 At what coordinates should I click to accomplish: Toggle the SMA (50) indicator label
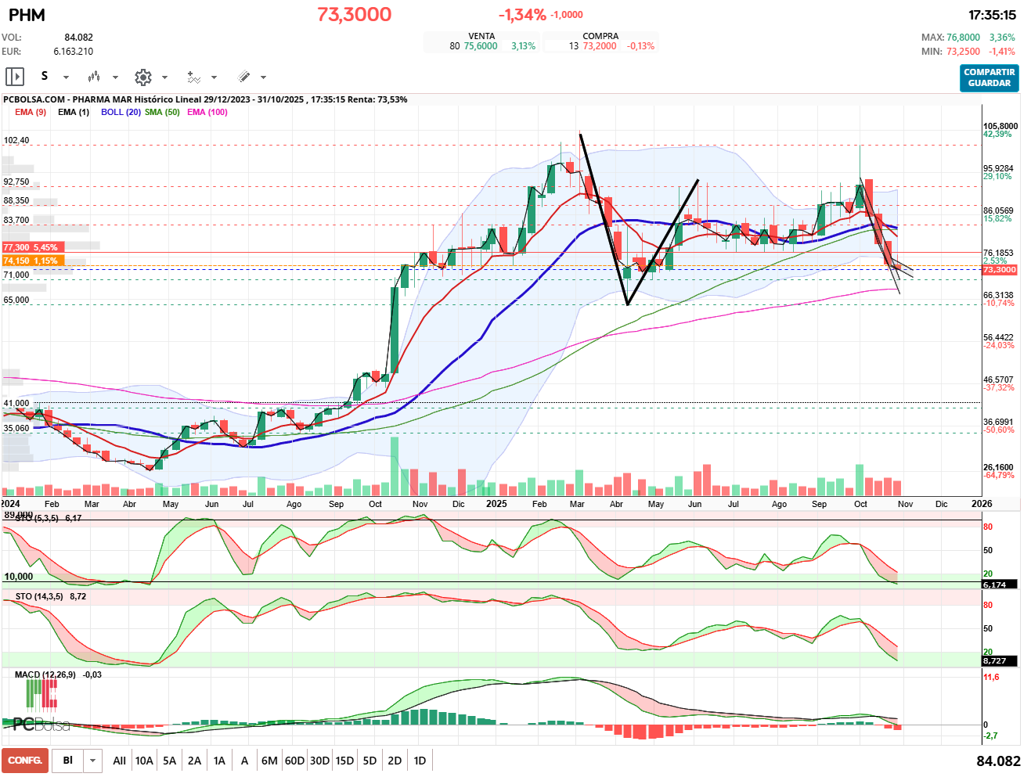click(x=162, y=112)
